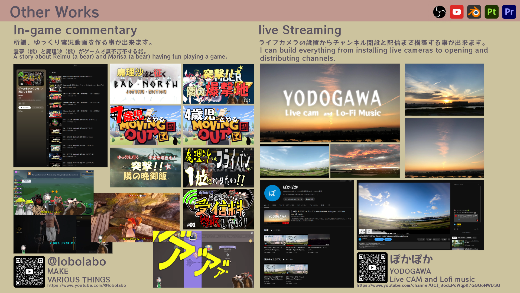The image size is (520, 293).
Task: Click the ぽかぽか channel QR code
Action: click(372, 267)
